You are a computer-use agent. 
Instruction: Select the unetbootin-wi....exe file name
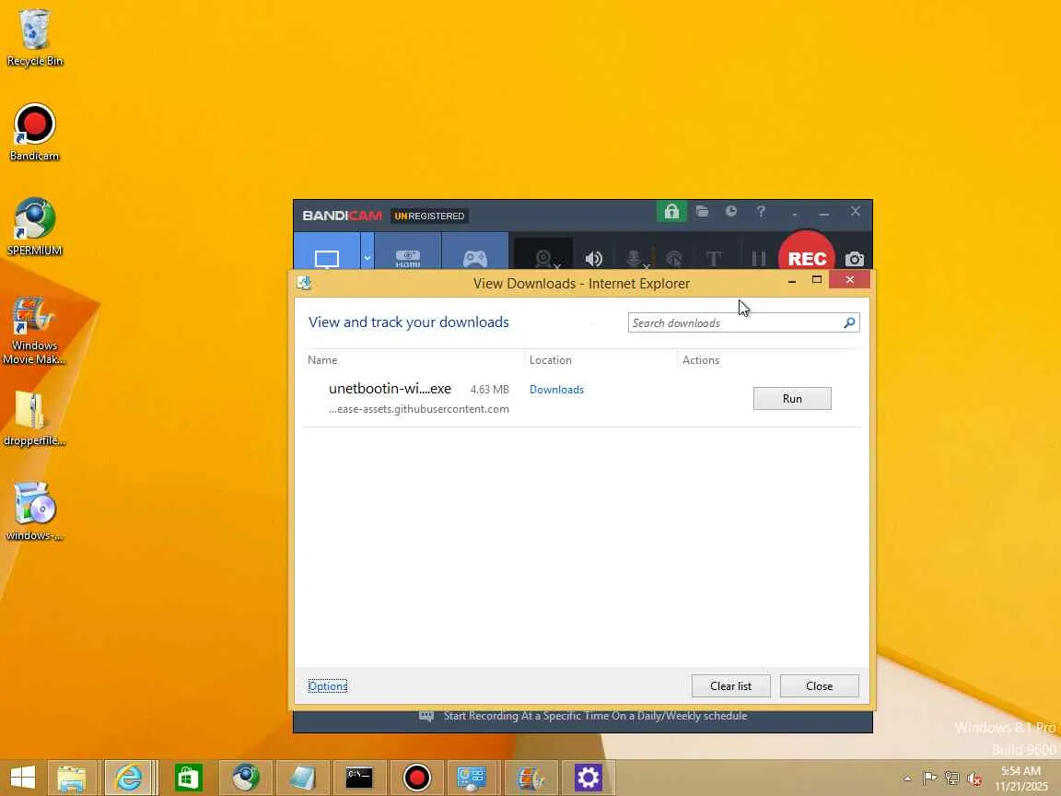[390, 389]
